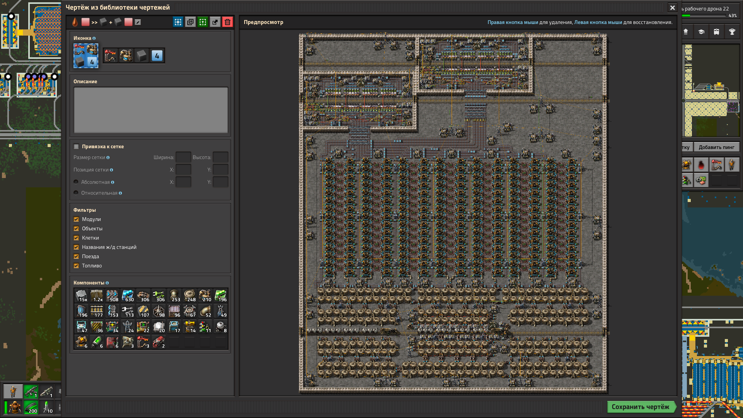Open the achievements trophy icon

pyautogui.click(x=732, y=32)
